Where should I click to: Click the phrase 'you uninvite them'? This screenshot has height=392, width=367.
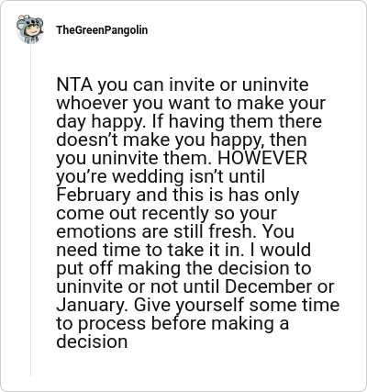pos(134,159)
